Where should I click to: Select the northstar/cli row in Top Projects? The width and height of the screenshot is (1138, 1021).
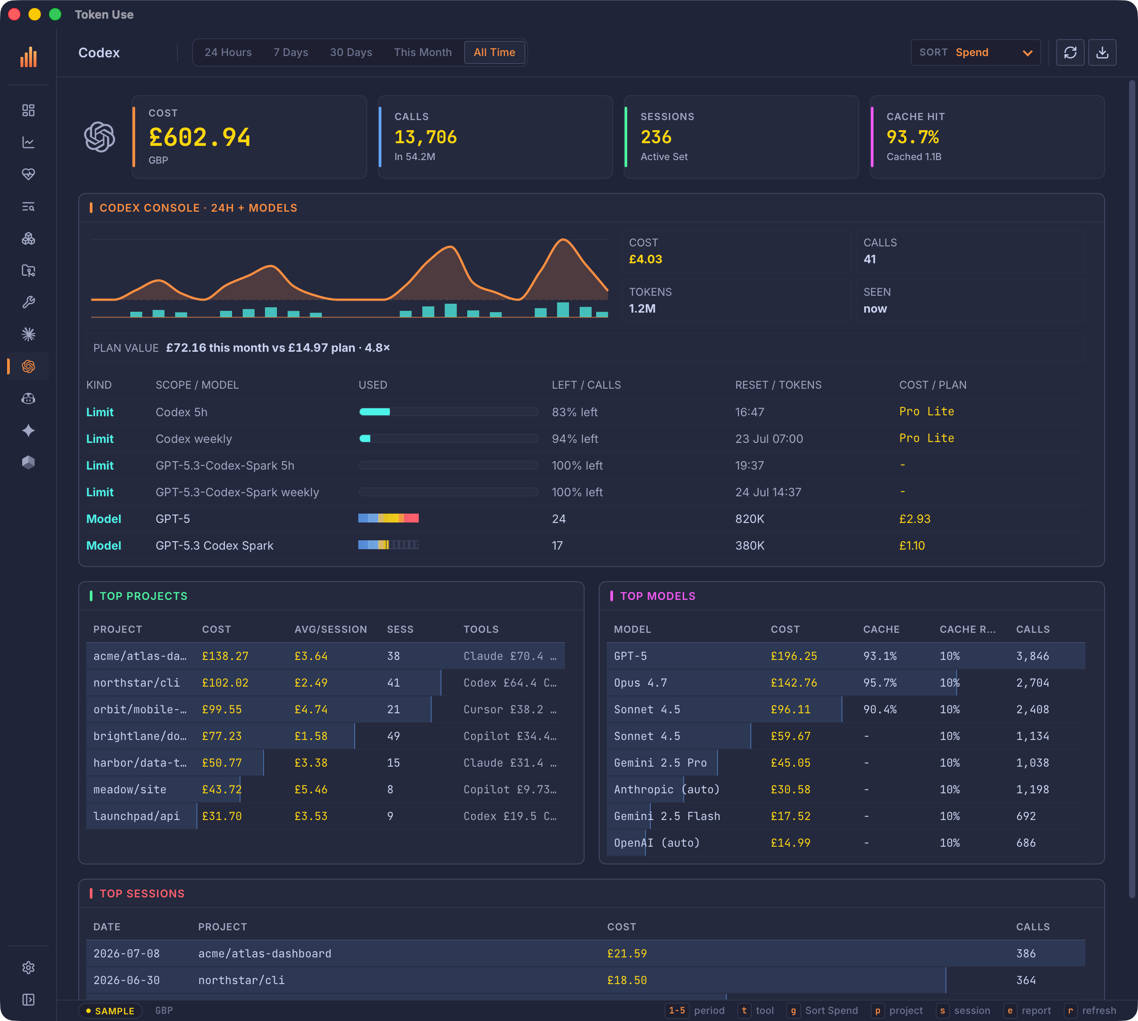tap(325, 683)
